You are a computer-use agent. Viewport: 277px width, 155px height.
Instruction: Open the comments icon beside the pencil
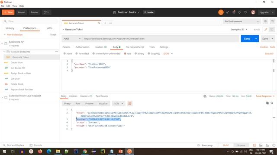point(272,30)
